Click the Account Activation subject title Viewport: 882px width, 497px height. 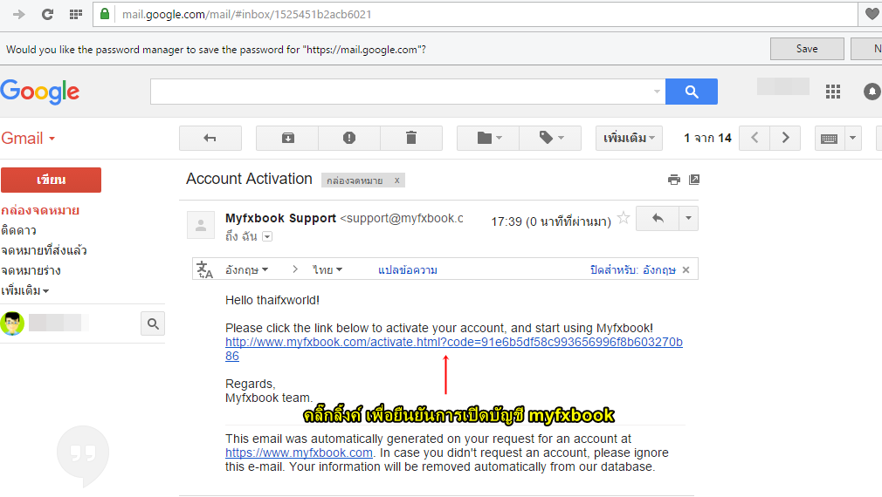pos(249,179)
